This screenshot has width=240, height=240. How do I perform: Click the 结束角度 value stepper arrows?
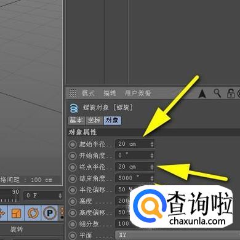151,178
